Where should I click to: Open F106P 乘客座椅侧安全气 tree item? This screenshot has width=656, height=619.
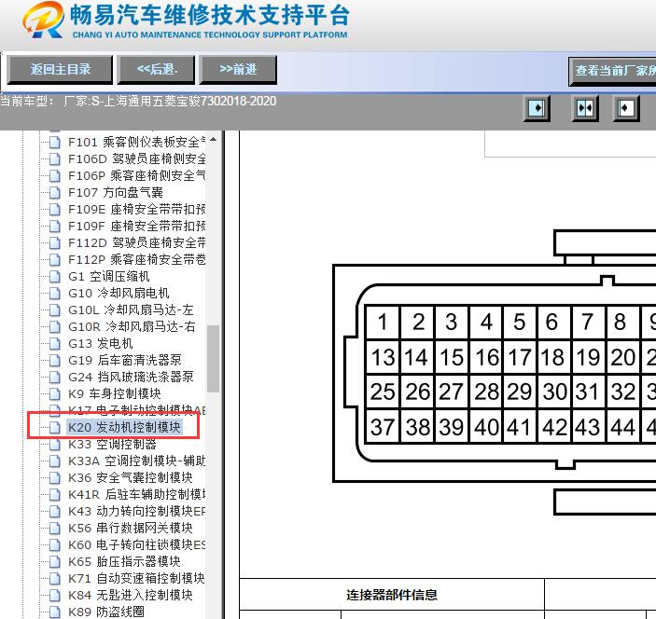point(137,175)
